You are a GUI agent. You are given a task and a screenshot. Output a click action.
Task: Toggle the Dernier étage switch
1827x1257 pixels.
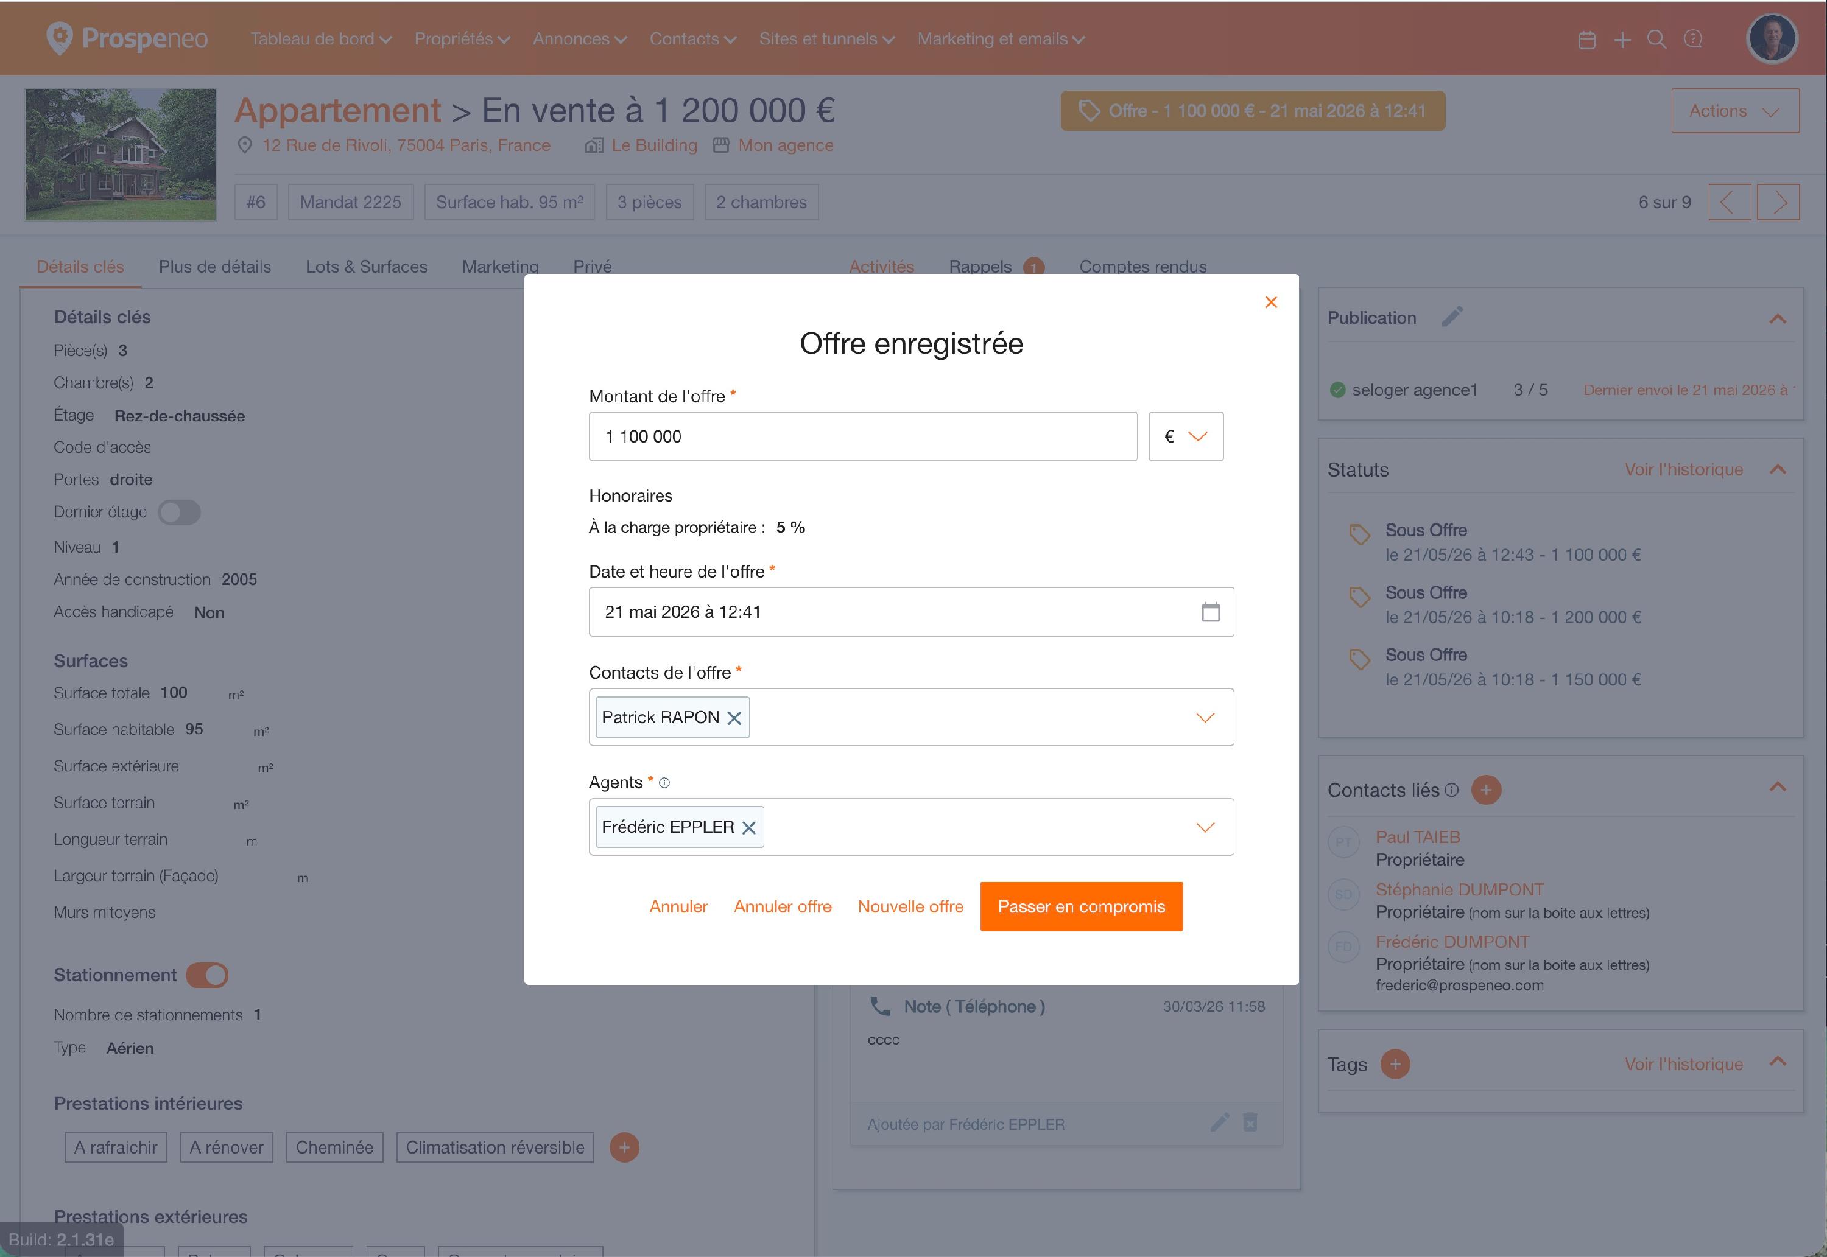pyautogui.click(x=179, y=513)
